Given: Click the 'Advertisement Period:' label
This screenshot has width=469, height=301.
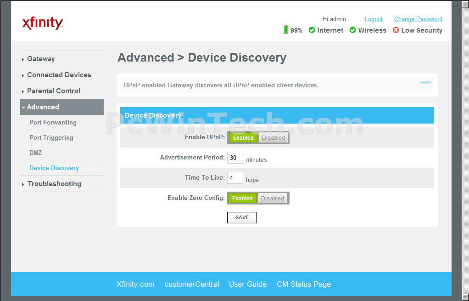Looking at the screenshot, I should (x=192, y=157).
